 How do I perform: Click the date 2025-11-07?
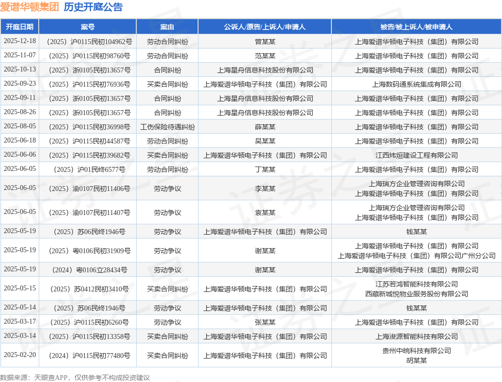pos(20,55)
